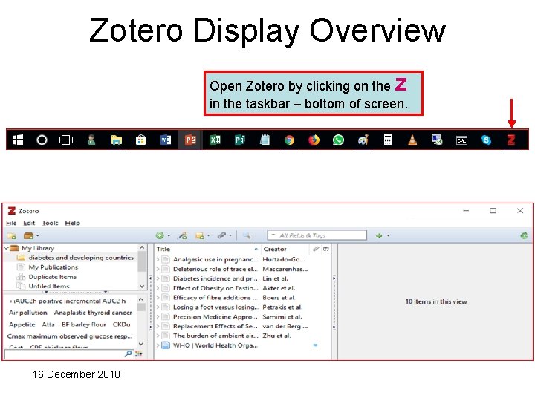Open WhatsApp from the taskbar
Image resolution: width=535 pixels, height=401 pixels.
338,140
